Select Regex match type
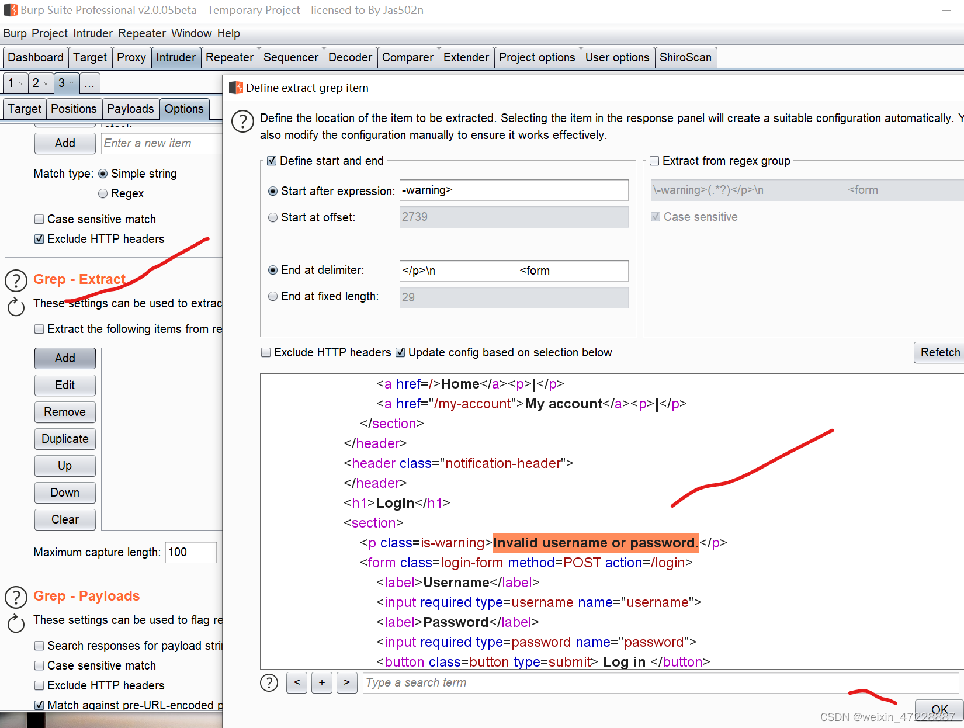This screenshot has width=964, height=728. click(103, 193)
